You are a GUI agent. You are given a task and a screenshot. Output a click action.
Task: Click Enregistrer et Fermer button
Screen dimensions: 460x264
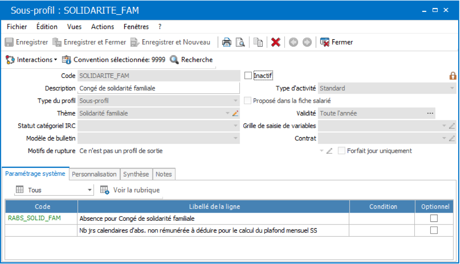(x=89, y=42)
